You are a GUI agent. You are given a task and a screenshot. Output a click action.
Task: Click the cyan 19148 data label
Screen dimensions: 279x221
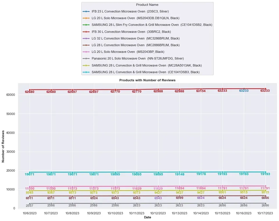coord(179,174)
